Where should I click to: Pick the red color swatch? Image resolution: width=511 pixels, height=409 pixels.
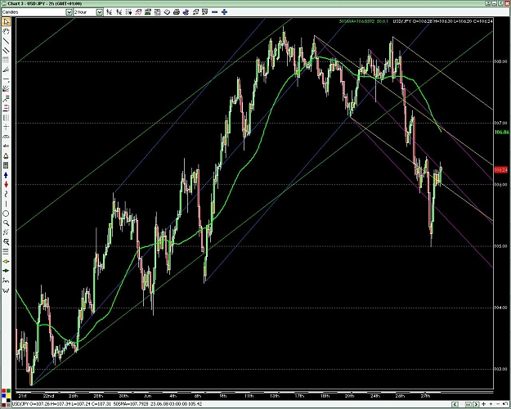click(x=3, y=391)
